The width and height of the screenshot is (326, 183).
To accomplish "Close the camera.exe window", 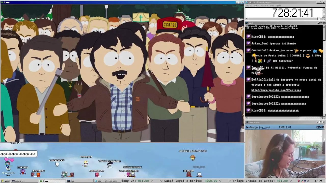I will 324,122.
